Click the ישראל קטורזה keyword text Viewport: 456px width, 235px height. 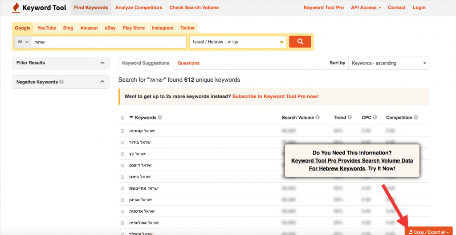(x=142, y=131)
